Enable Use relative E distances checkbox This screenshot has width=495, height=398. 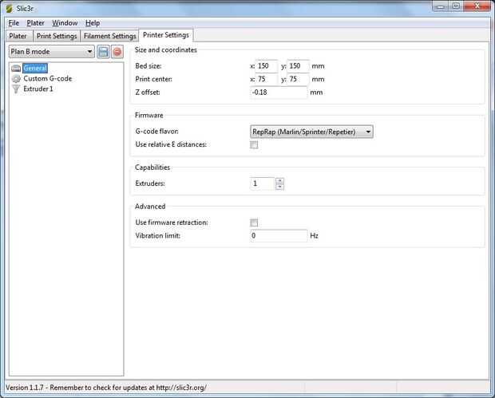pyautogui.click(x=254, y=144)
